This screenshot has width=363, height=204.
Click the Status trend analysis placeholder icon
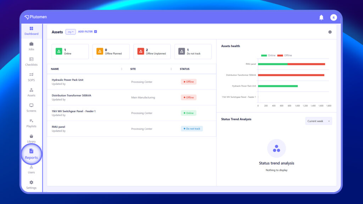pos(277,148)
